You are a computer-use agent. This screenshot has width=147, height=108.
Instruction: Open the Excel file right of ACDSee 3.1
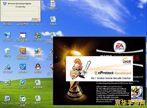point(53,19)
